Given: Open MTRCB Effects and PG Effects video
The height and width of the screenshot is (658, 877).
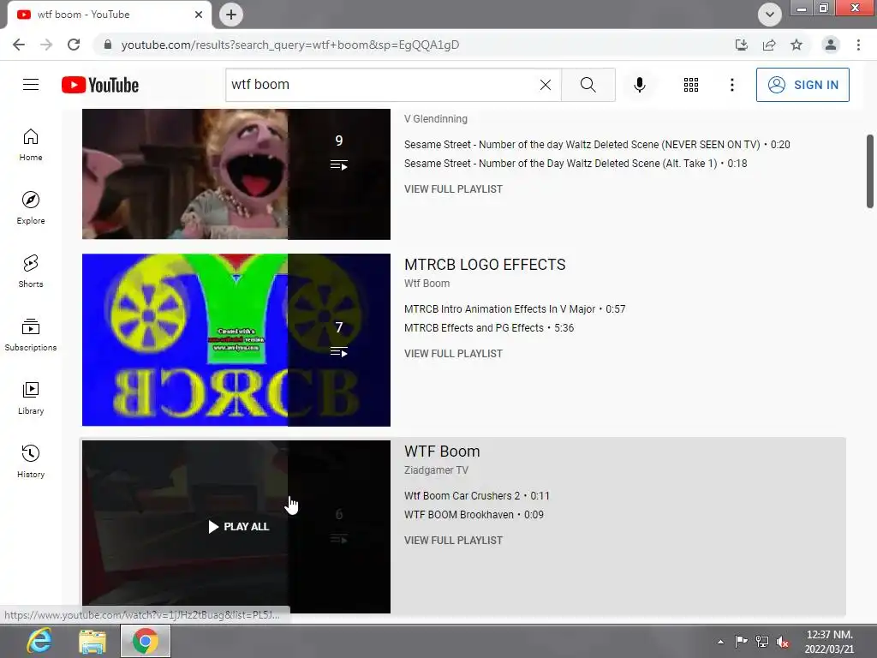Looking at the screenshot, I should 474,328.
